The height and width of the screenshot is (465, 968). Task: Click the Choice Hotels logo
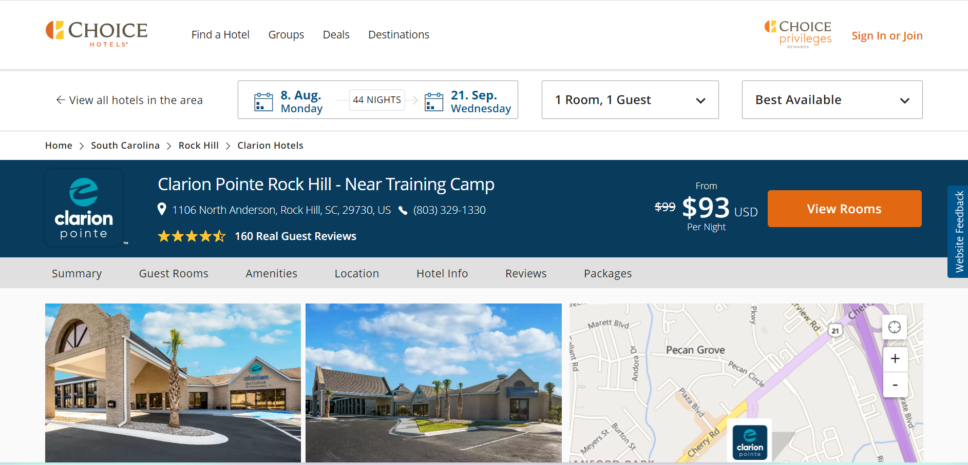point(97,34)
